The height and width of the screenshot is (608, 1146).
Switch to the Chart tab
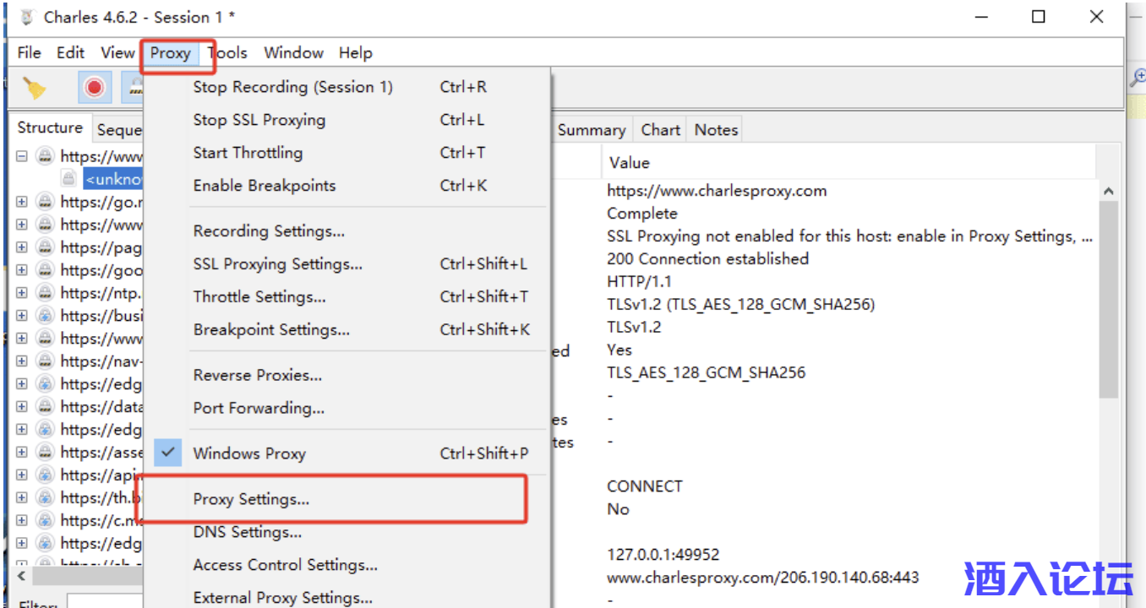point(660,130)
